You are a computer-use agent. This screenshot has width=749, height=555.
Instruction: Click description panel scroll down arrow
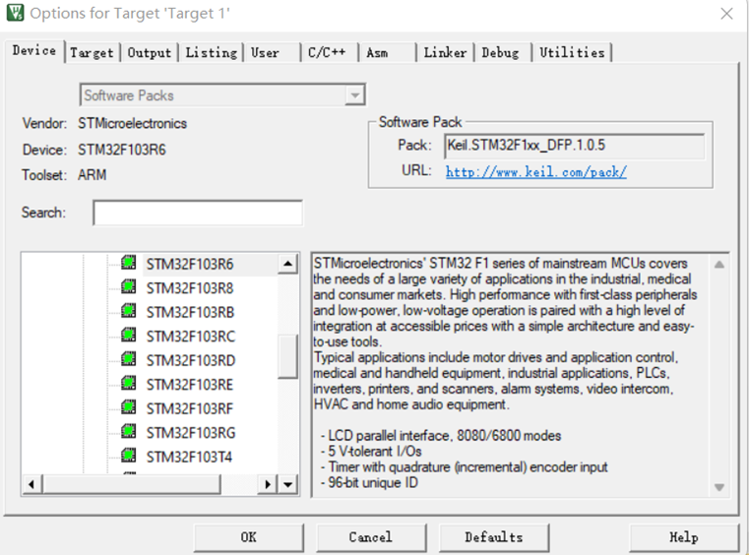pos(719,487)
